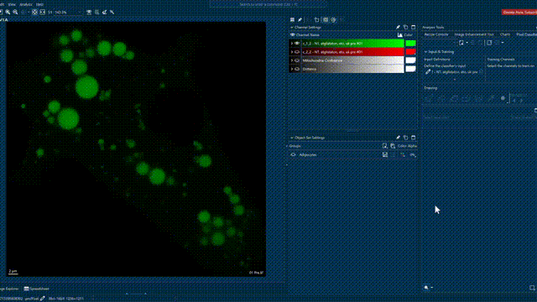Collapse the Input & Training section
The height and width of the screenshot is (302, 537).
pyautogui.click(x=425, y=52)
